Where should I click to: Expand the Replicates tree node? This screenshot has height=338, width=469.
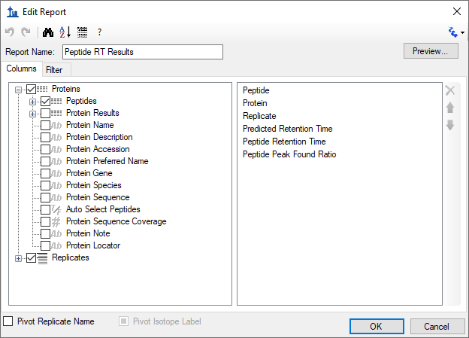pos(19,257)
